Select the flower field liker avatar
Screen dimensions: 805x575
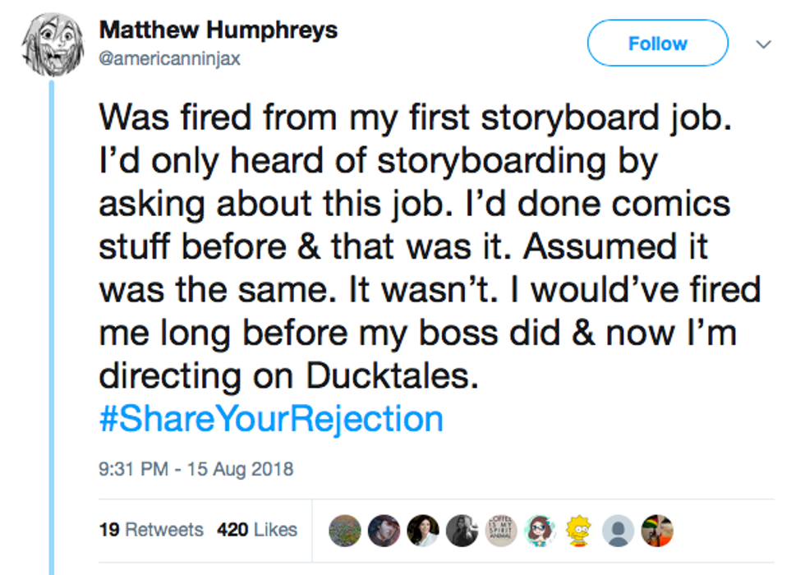pyautogui.click(x=345, y=531)
